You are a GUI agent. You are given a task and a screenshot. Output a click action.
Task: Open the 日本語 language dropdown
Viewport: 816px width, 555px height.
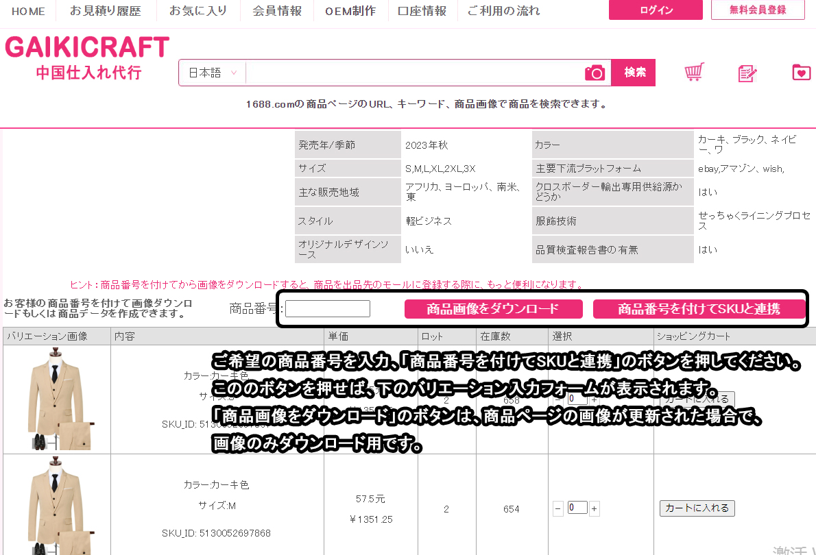pyautogui.click(x=212, y=73)
